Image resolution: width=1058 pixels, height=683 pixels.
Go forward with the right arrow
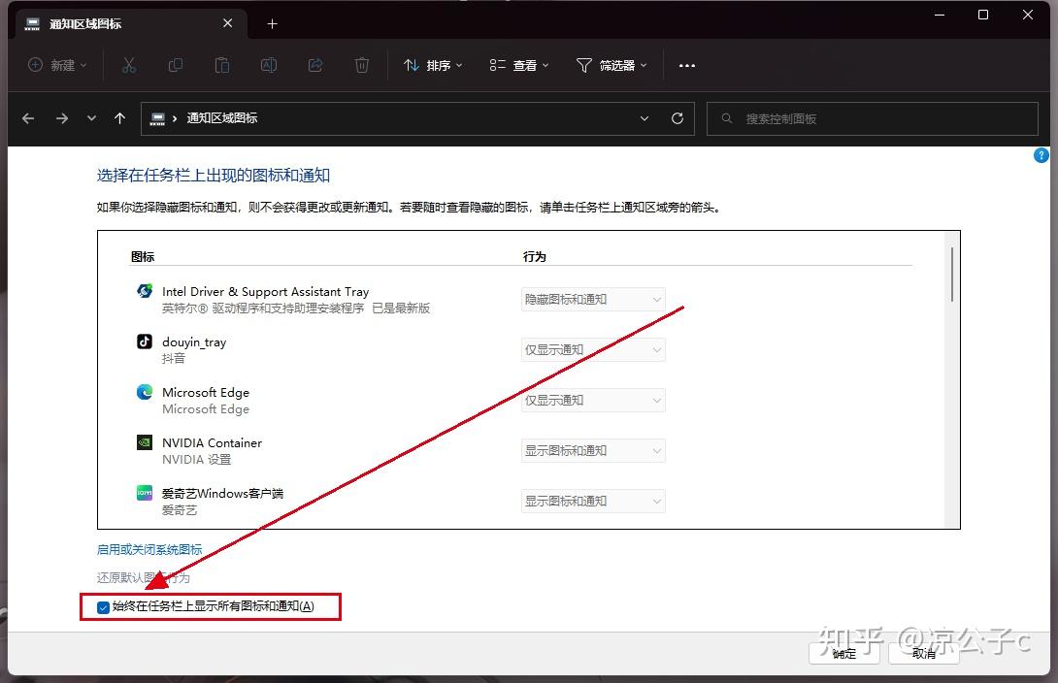pyautogui.click(x=62, y=118)
